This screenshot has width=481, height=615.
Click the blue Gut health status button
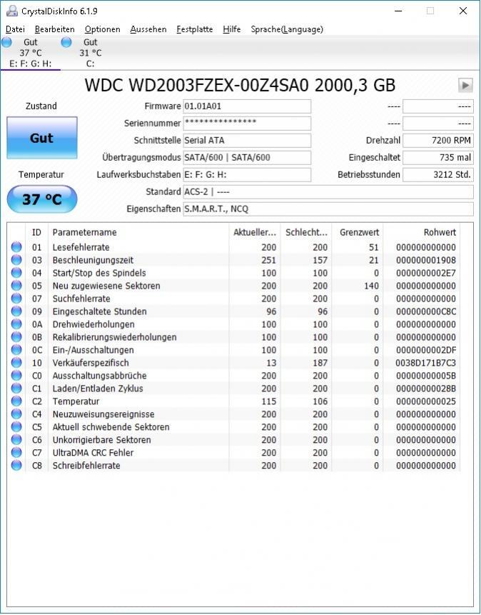coord(42,138)
